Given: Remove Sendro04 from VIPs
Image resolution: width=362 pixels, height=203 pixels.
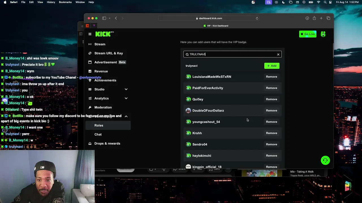Looking at the screenshot, I should coord(271,144).
